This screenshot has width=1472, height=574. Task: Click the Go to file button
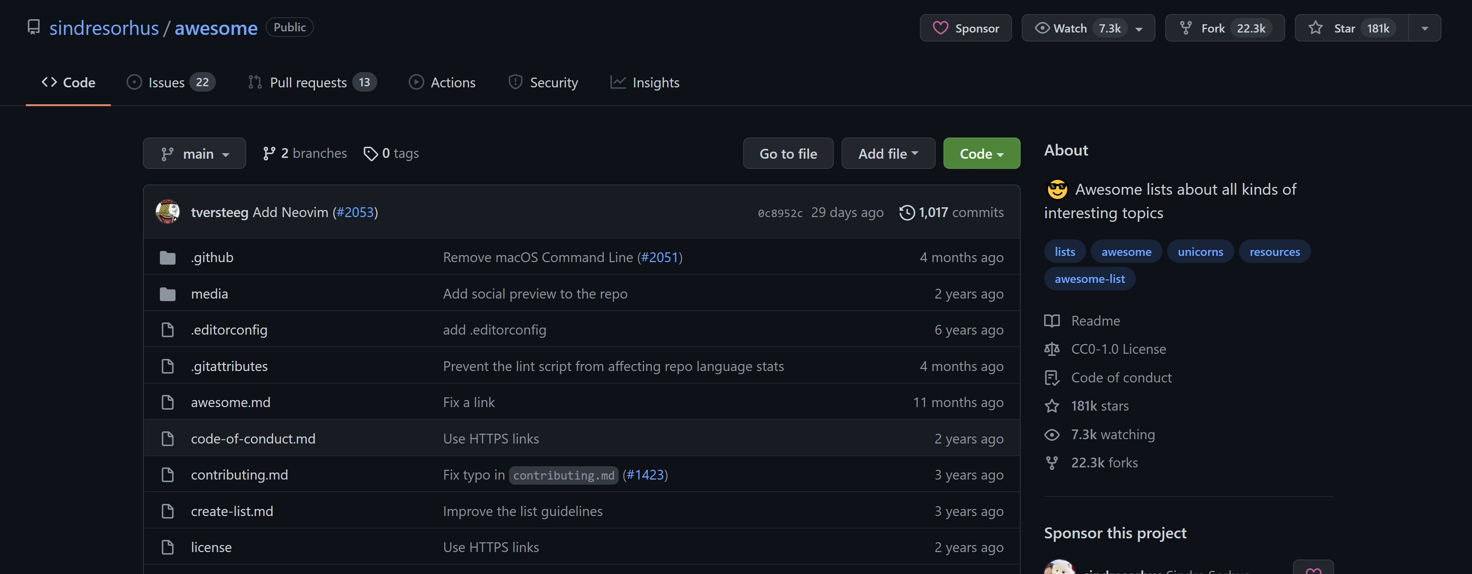coord(788,153)
